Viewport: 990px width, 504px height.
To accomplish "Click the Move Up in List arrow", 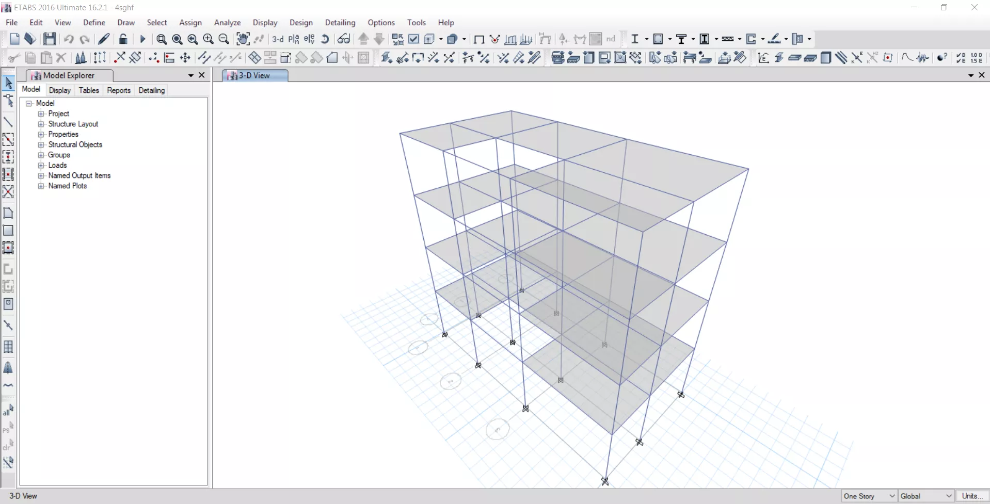I will (x=363, y=39).
